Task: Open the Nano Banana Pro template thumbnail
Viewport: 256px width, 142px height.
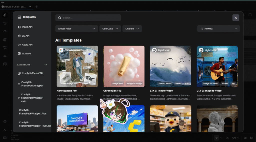Action: (x=77, y=66)
